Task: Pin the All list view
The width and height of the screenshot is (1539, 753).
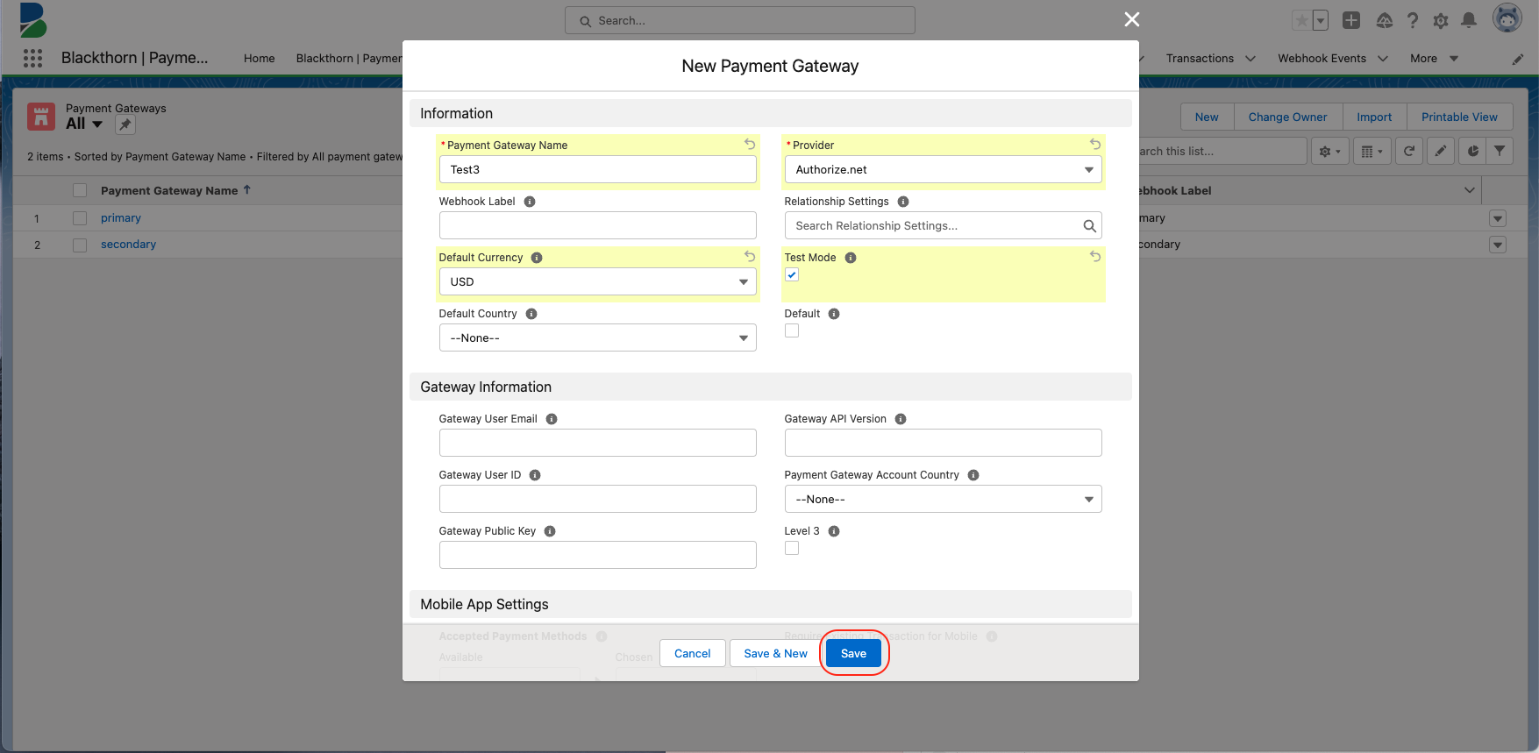Action: (125, 125)
